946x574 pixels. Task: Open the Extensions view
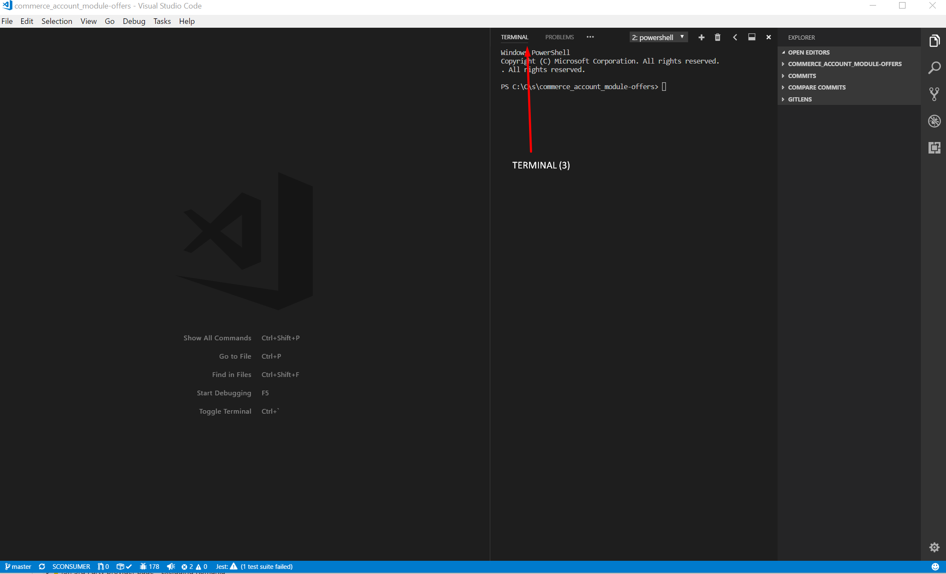[934, 148]
